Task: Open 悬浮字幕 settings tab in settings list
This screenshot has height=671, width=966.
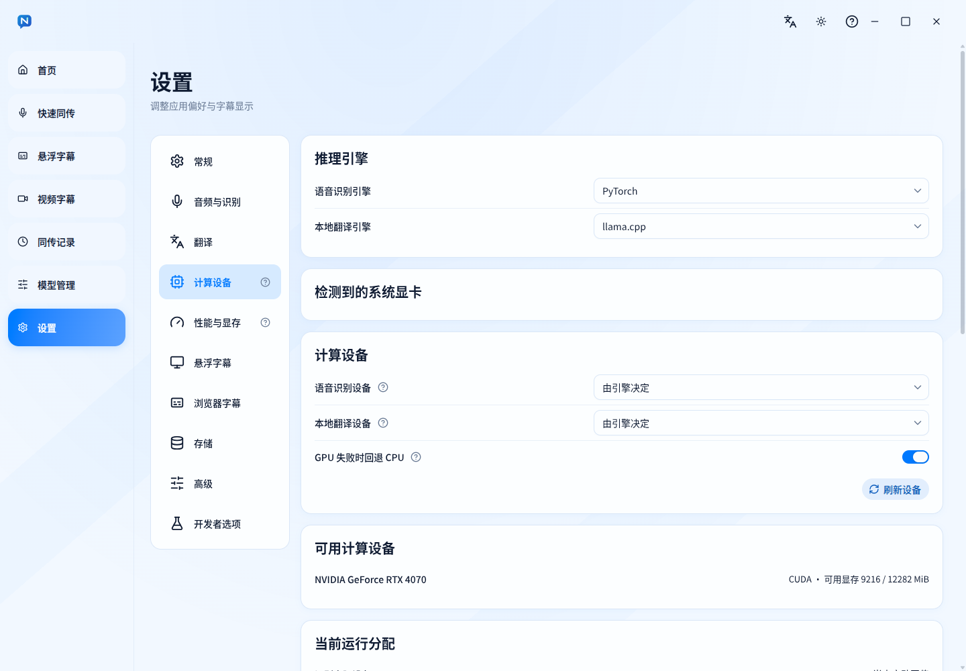Action: [220, 362]
